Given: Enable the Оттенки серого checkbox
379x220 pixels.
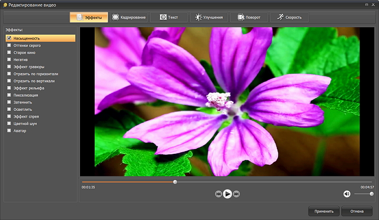Looking at the screenshot, I should pyautogui.click(x=9, y=45).
